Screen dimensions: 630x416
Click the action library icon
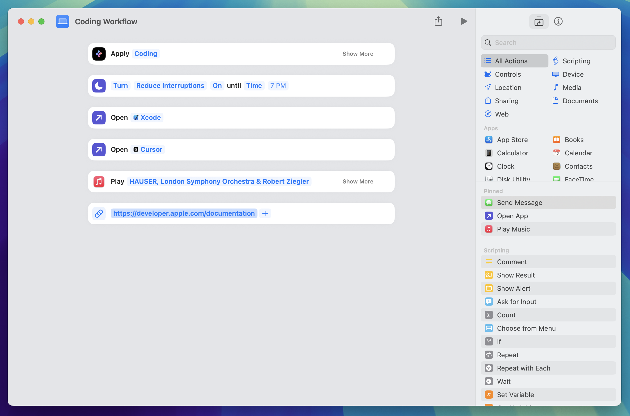click(x=539, y=21)
